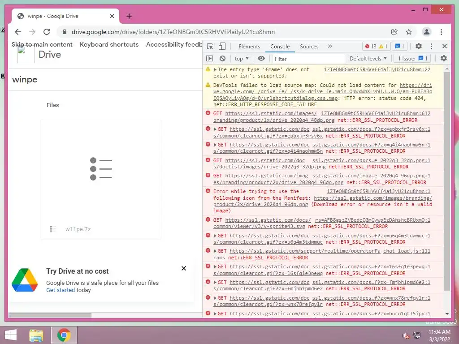Open the DevTools settings gear

pyautogui.click(x=419, y=46)
